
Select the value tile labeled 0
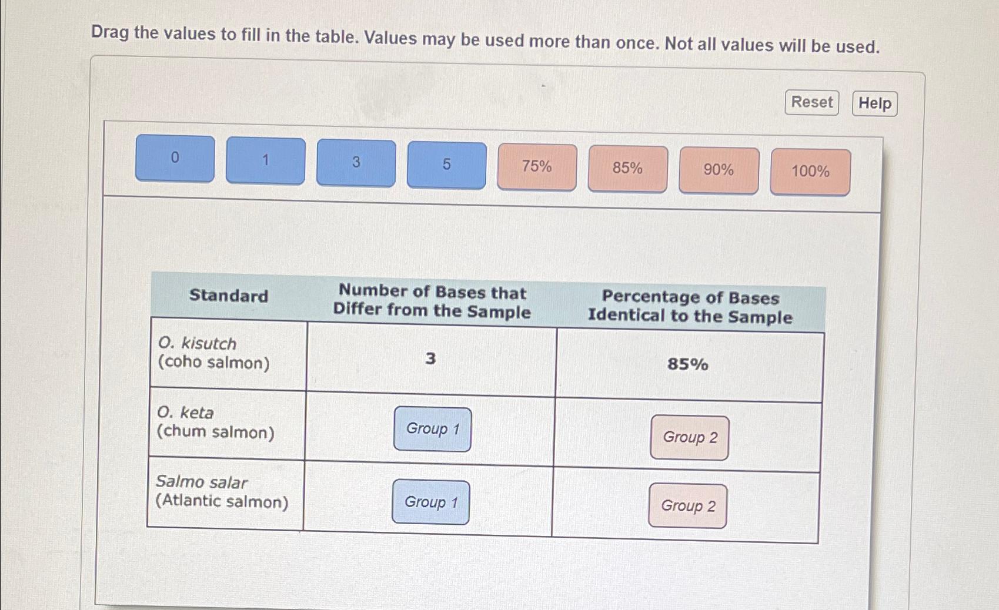(x=175, y=160)
